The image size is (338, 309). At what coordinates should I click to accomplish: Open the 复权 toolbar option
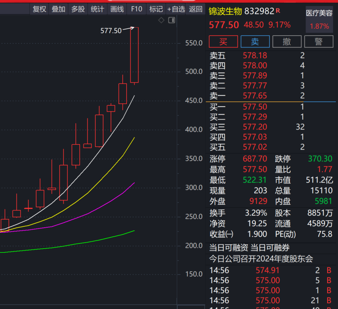coord(39,9)
